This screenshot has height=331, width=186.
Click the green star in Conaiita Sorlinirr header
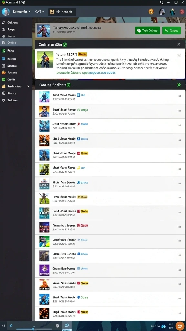[179, 85]
